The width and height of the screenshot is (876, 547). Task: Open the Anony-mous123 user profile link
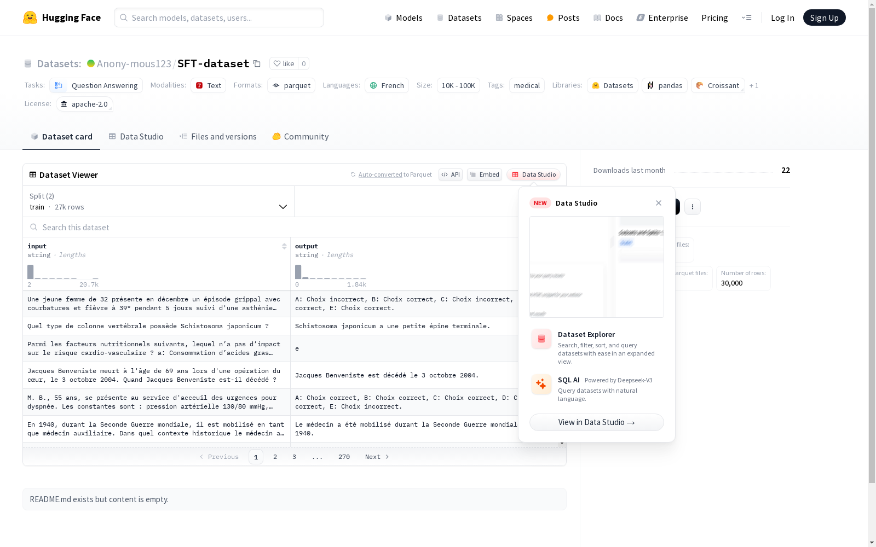coord(134,63)
